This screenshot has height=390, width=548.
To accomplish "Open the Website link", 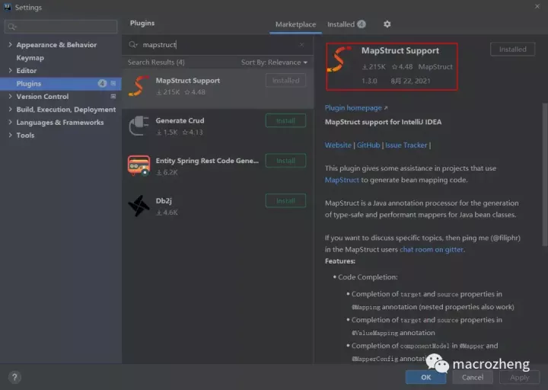I will pos(338,145).
